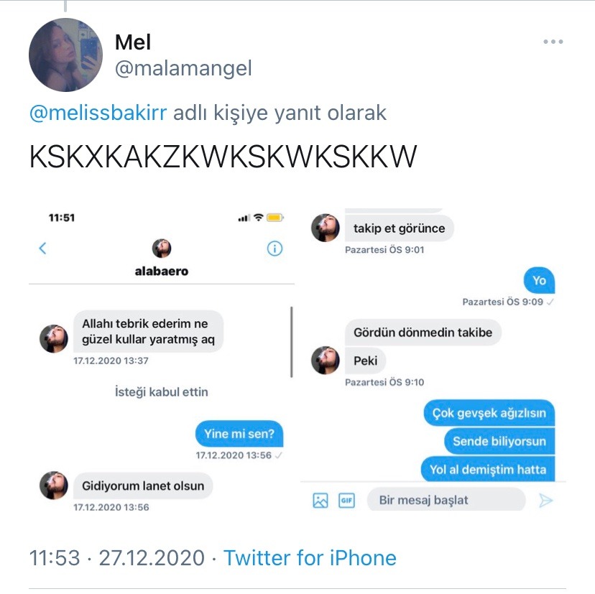Open Mel's profile picture
The width and height of the screenshot is (595, 594).
click(x=65, y=55)
